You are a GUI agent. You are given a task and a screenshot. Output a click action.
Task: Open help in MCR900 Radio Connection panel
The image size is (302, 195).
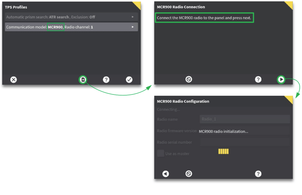(x=258, y=79)
